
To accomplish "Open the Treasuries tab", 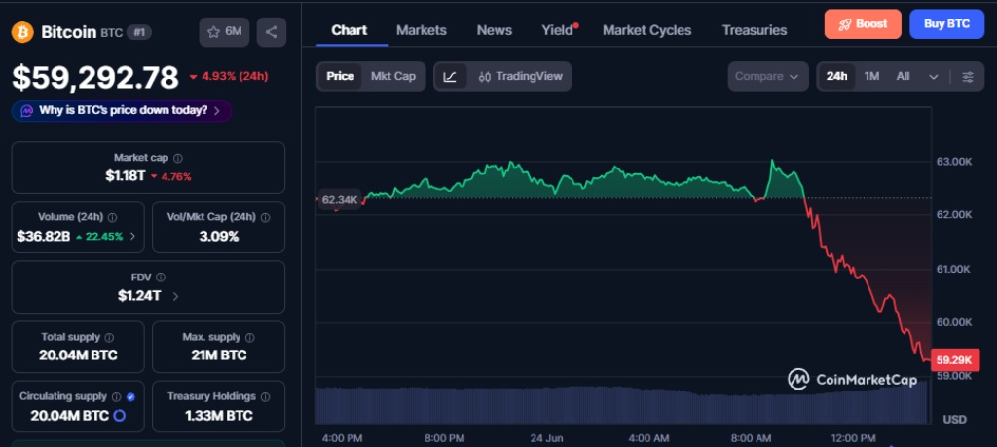I will coord(755,30).
